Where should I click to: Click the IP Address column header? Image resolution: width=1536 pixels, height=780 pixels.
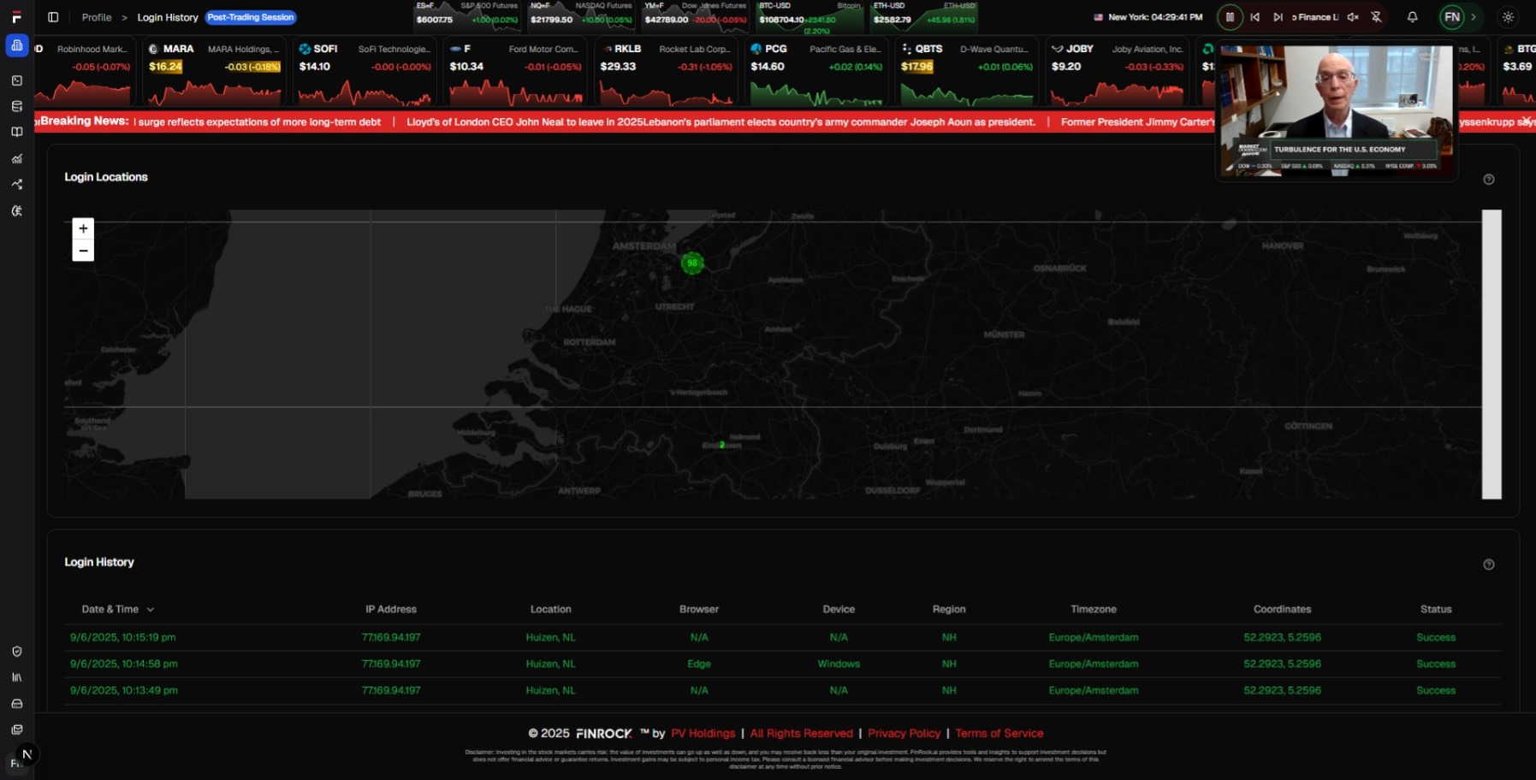(391, 610)
